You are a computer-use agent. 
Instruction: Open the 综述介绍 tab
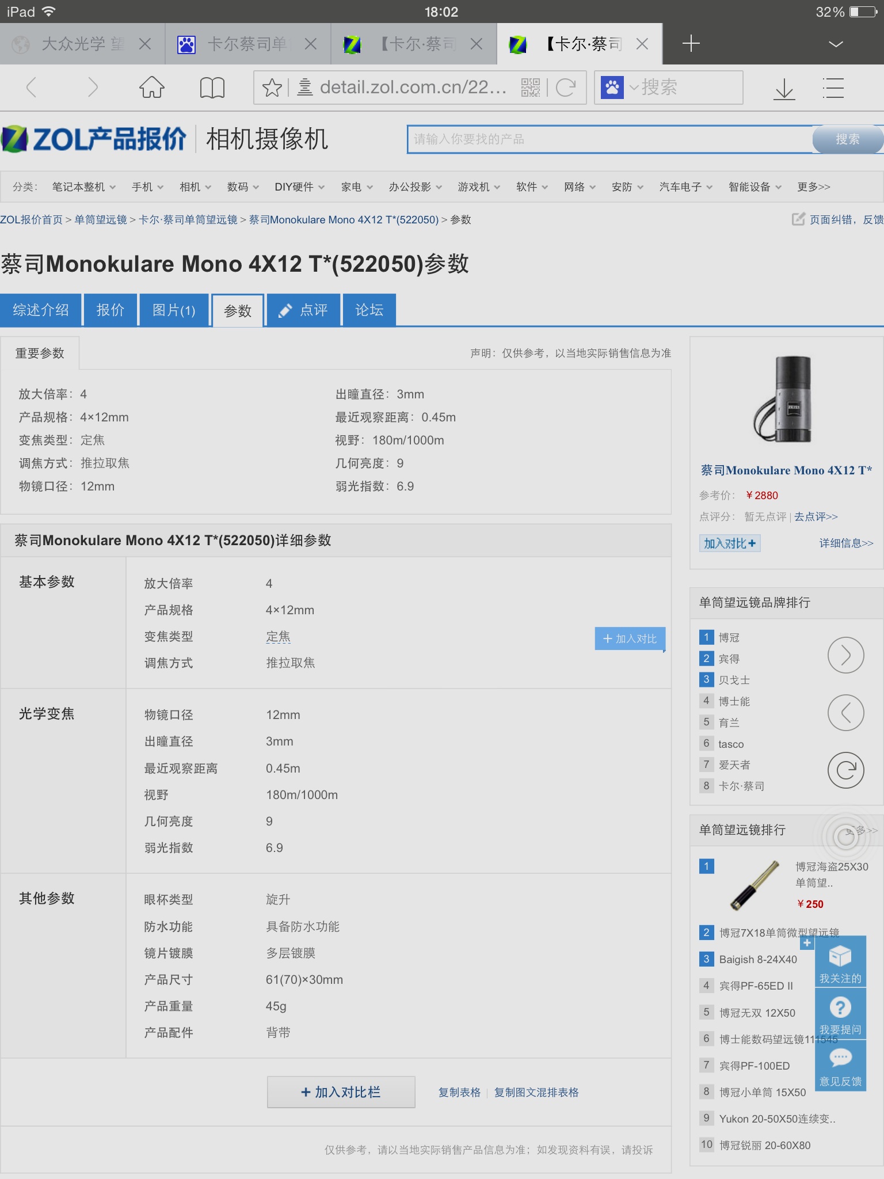[x=41, y=310]
